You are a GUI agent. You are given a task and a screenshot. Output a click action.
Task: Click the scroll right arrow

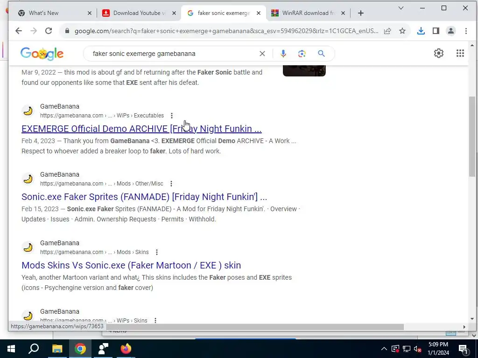tap(464, 327)
